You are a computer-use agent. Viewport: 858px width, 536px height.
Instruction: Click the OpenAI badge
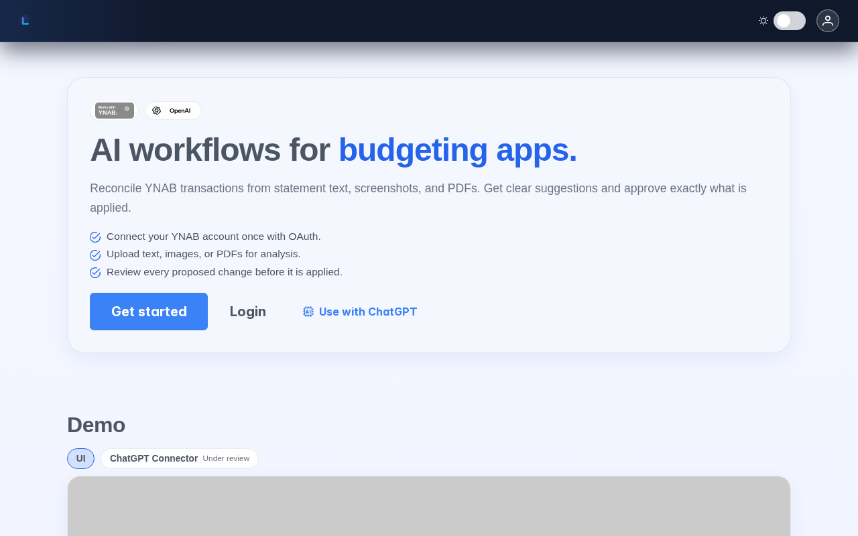[x=174, y=111]
